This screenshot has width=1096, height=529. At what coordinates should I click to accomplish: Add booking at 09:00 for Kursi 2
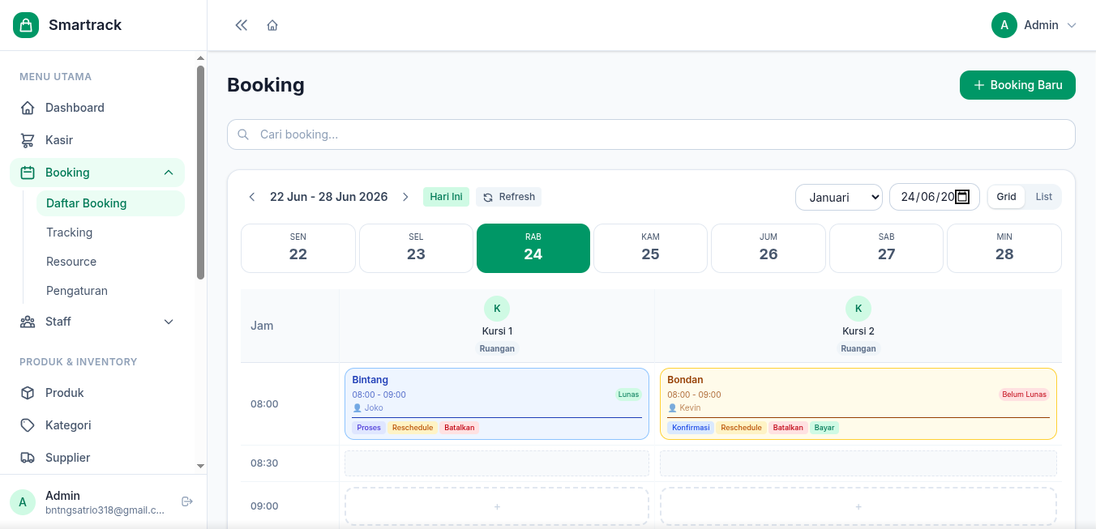pos(858,506)
